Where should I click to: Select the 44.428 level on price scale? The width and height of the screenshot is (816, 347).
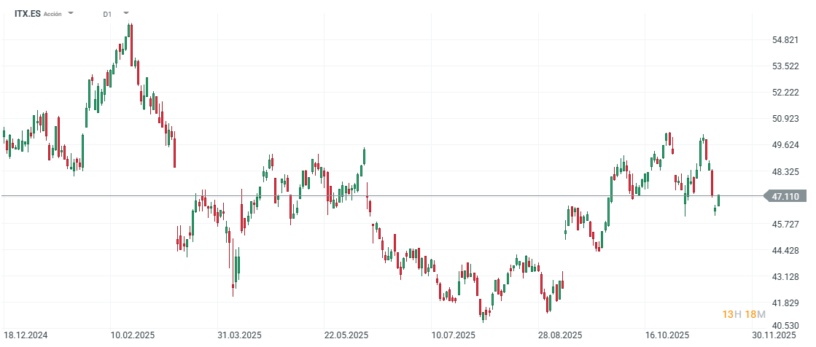tap(785, 251)
